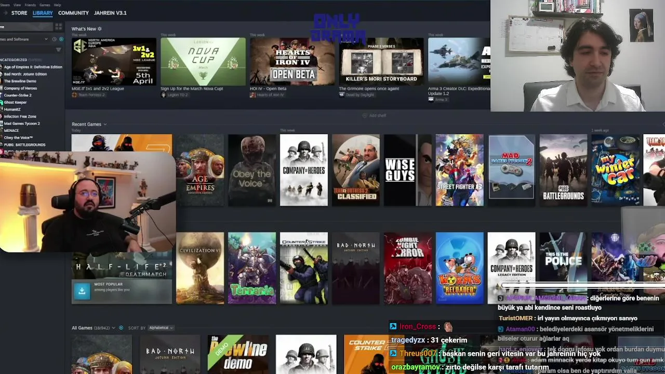Select Mad Games Tycoon 2 in sidebar

pyautogui.click(x=22, y=124)
